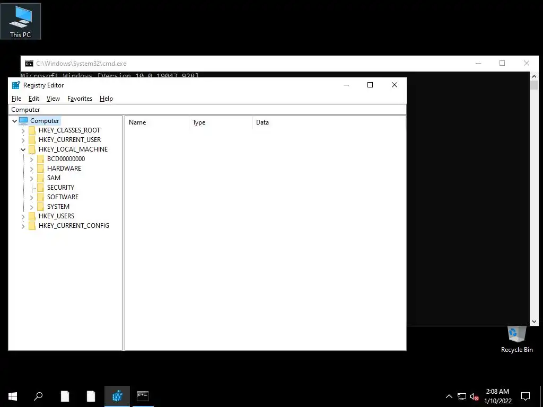543x407 pixels.
Task: Click the Command Prompt taskbar icon
Action: 143,396
